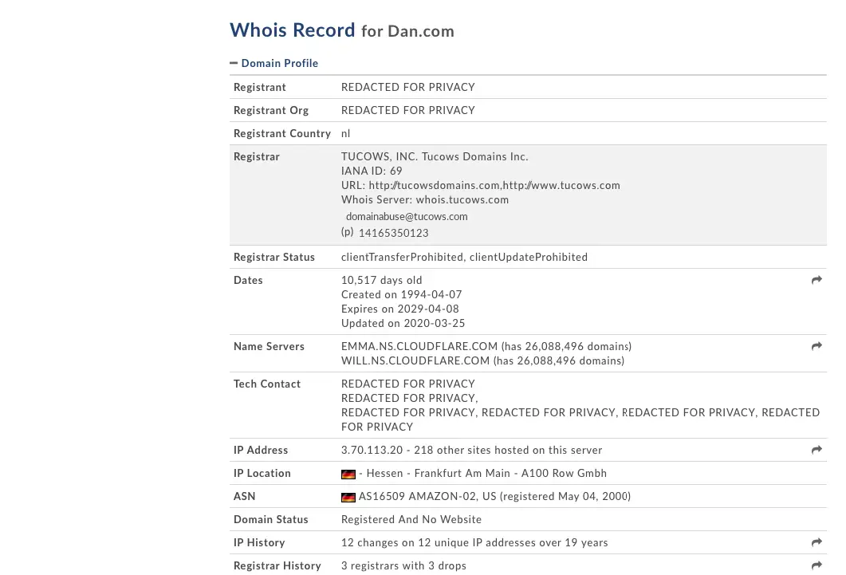Click the Registrar History label

(x=277, y=566)
